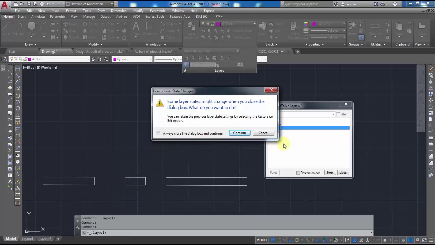Select the Start file tab
Image resolution: width=435 pixels, height=245 pixels.
(12, 52)
